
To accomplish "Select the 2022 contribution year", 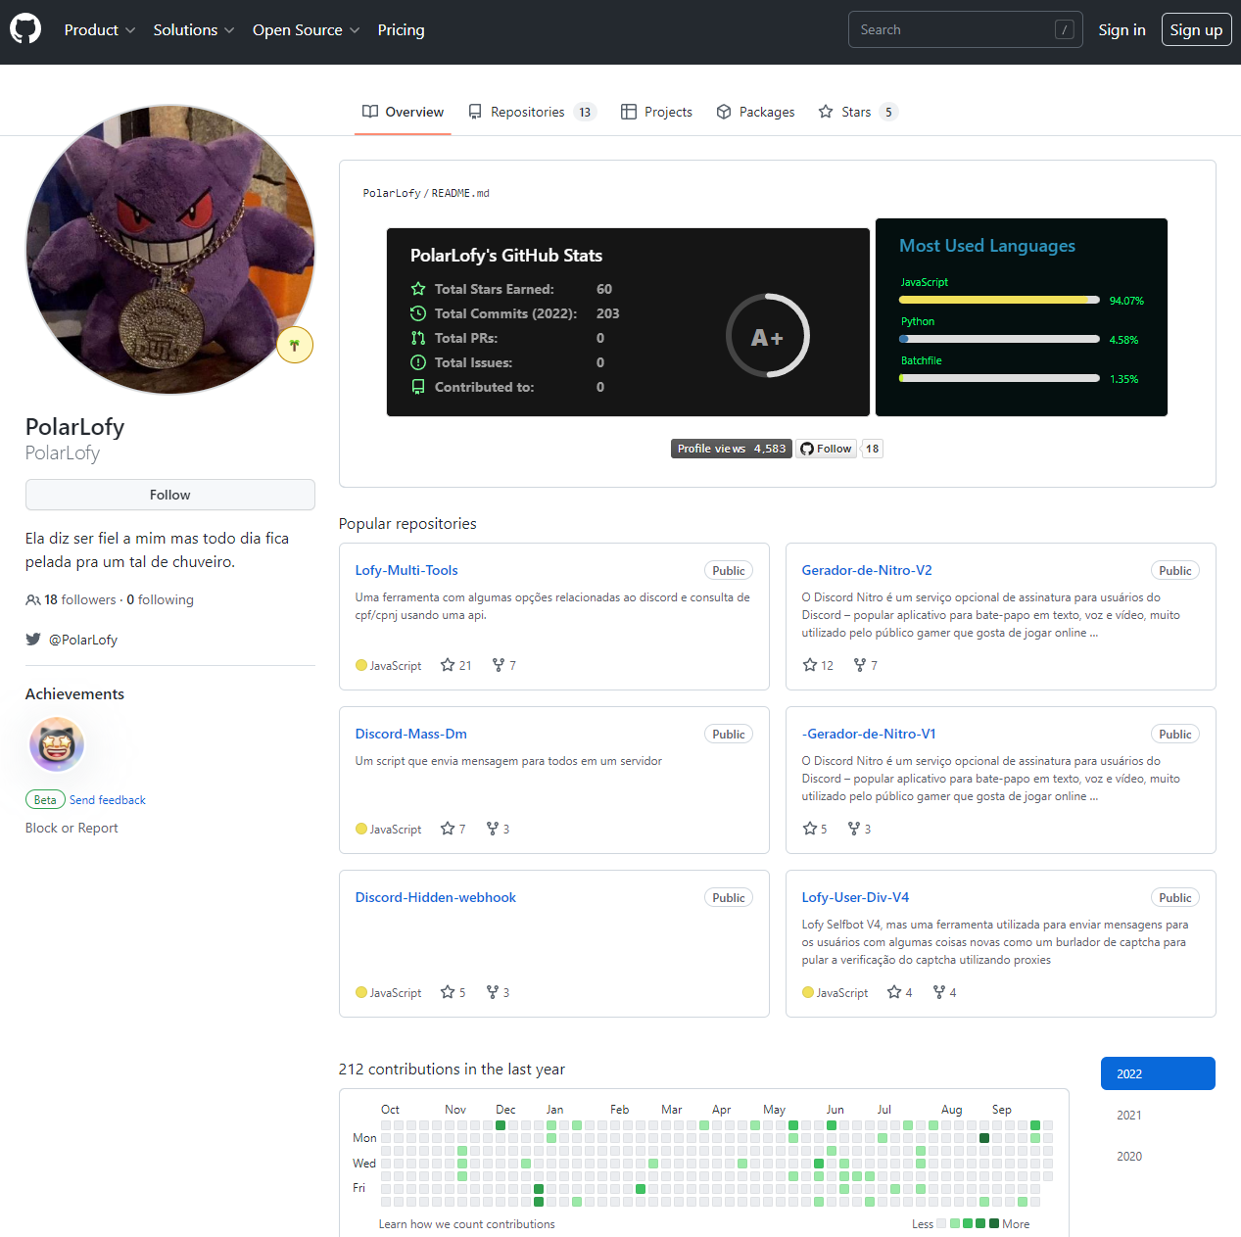I will [x=1157, y=1073].
